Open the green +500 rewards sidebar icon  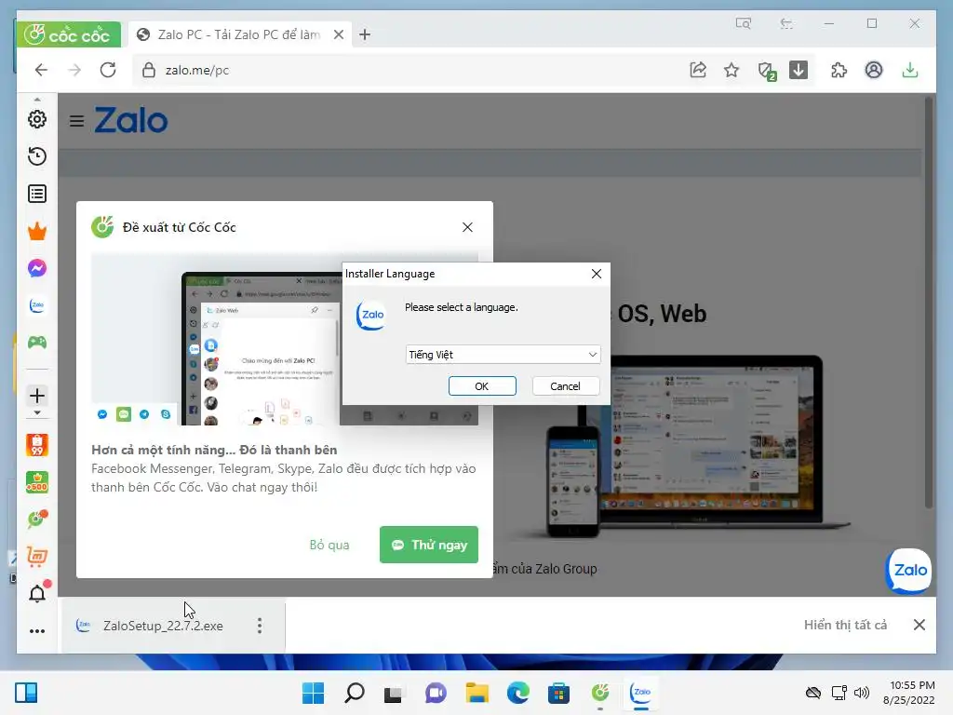point(37,482)
